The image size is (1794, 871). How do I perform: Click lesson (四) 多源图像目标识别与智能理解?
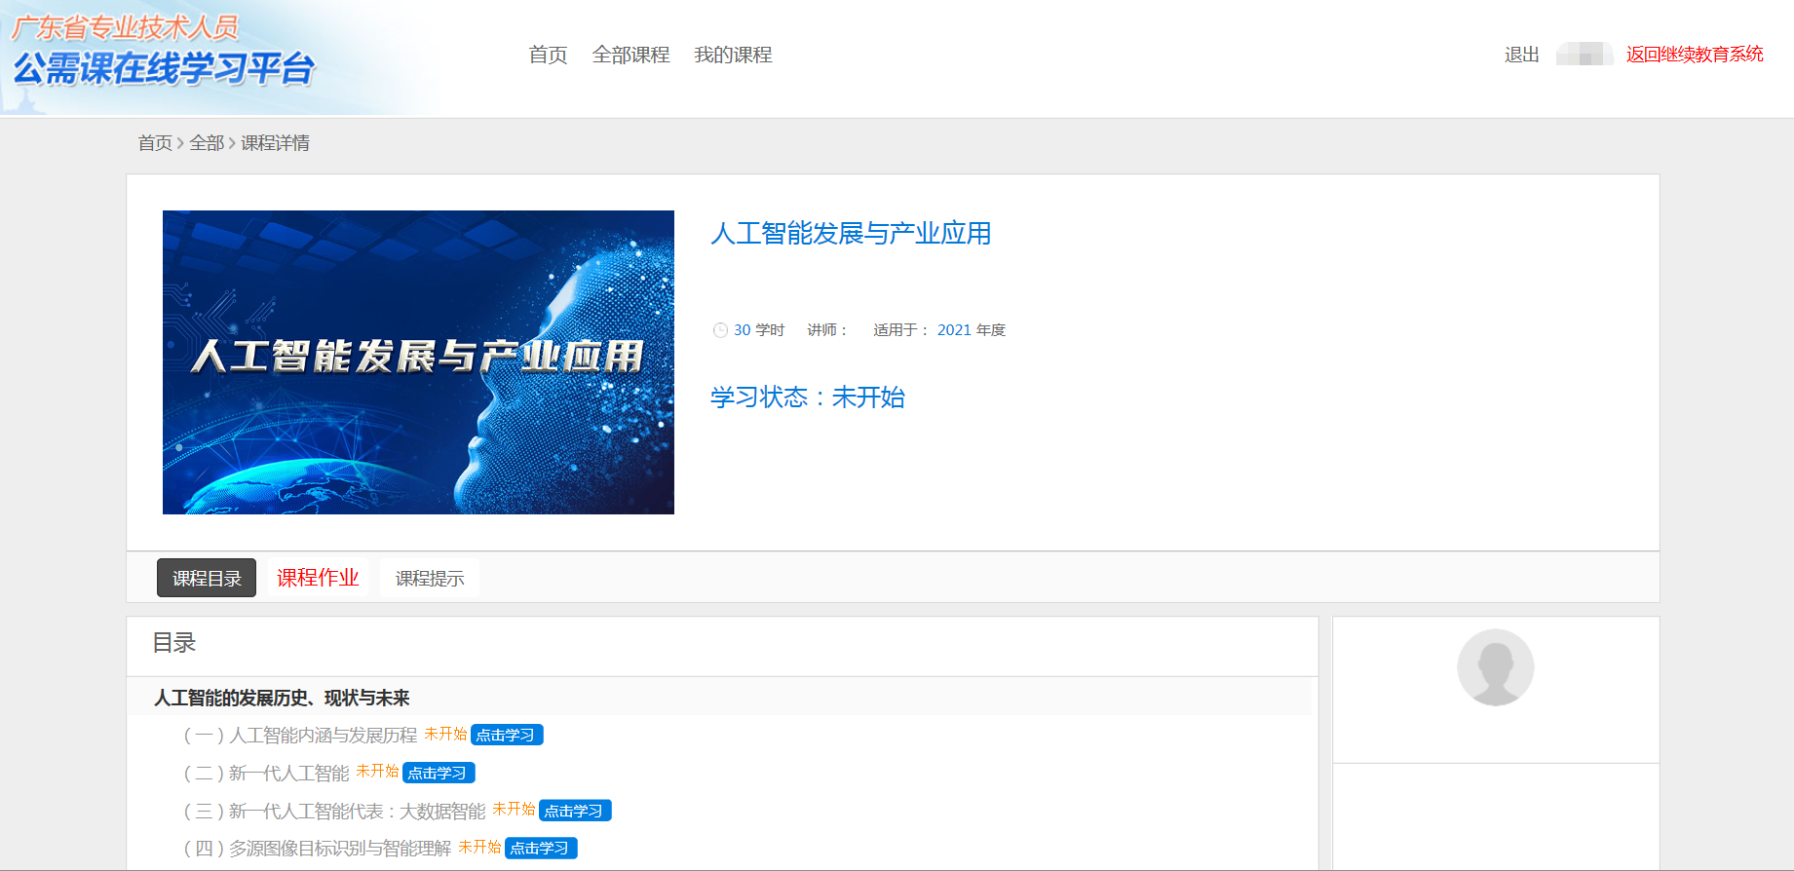(x=317, y=849)
